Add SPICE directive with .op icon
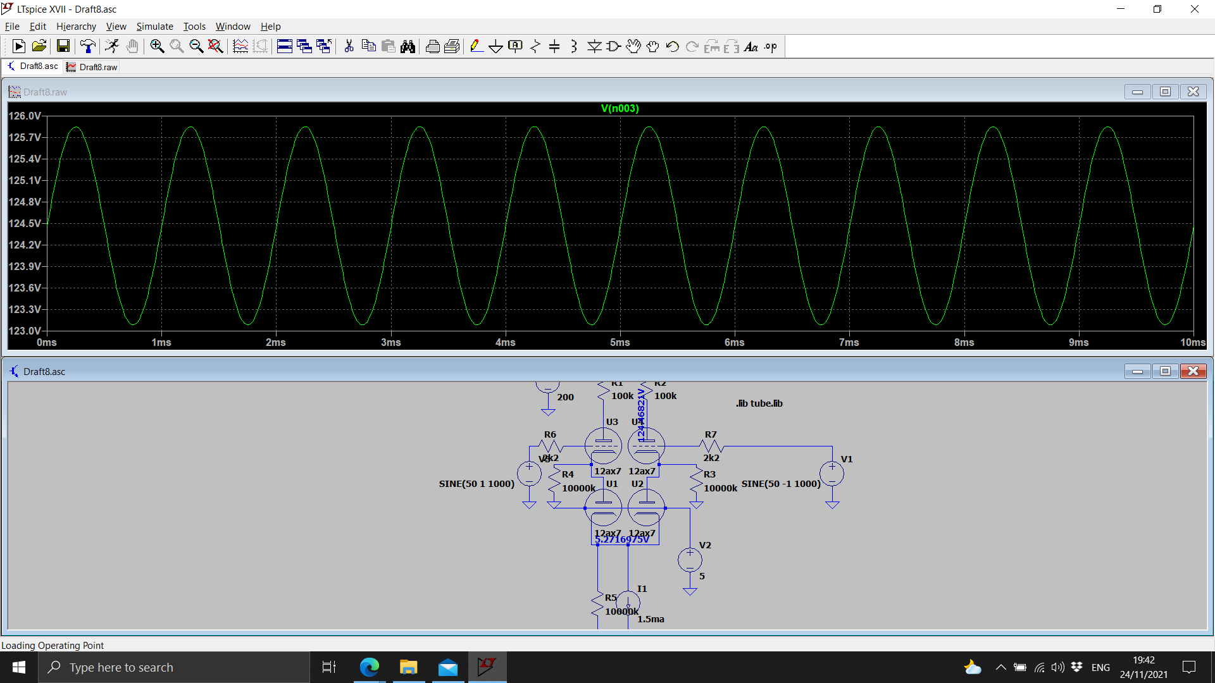The width and height of the screenshot is (1215, 683). (x=771, y=46)
